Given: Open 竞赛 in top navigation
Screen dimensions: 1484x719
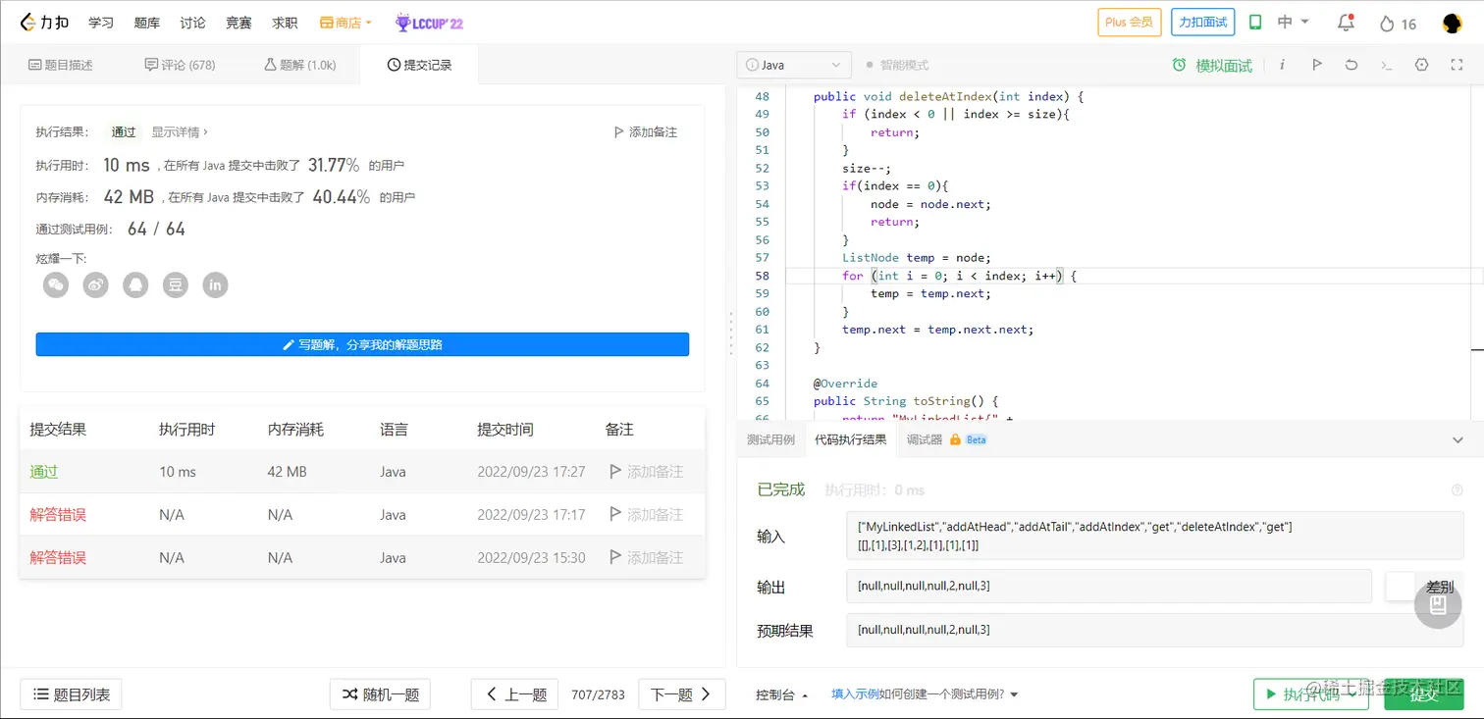Looking at the screenshot, I should 238,23.
